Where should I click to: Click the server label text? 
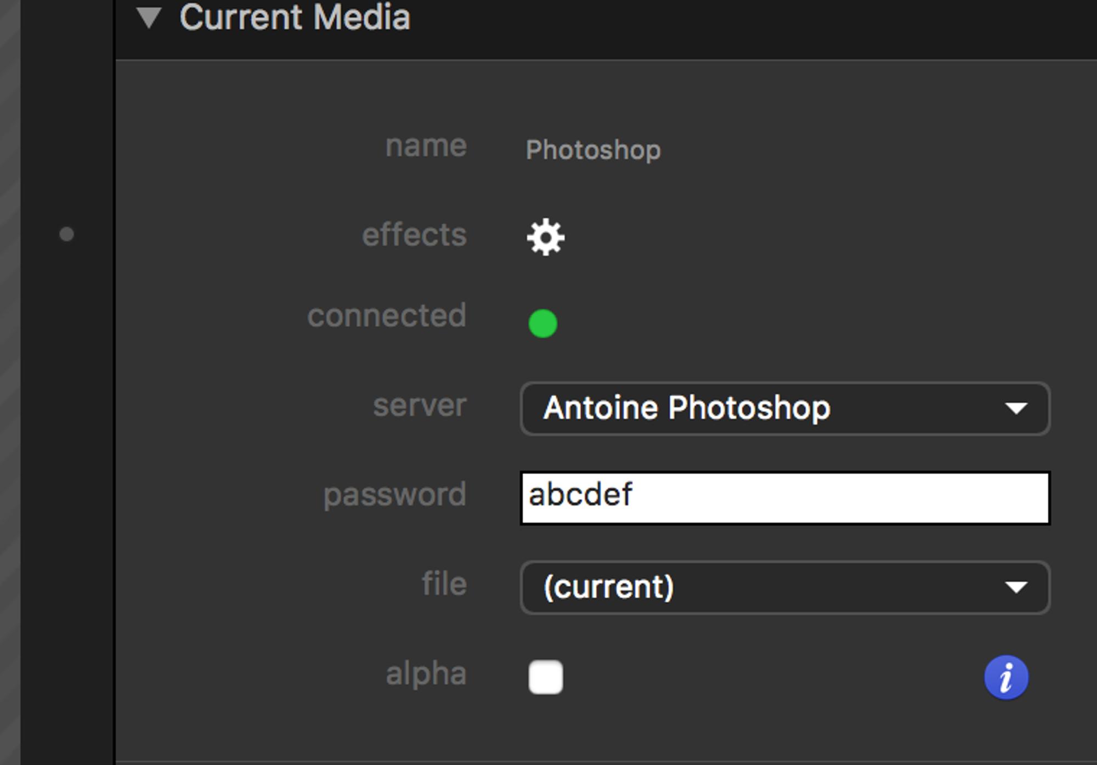tap(420, 406)
